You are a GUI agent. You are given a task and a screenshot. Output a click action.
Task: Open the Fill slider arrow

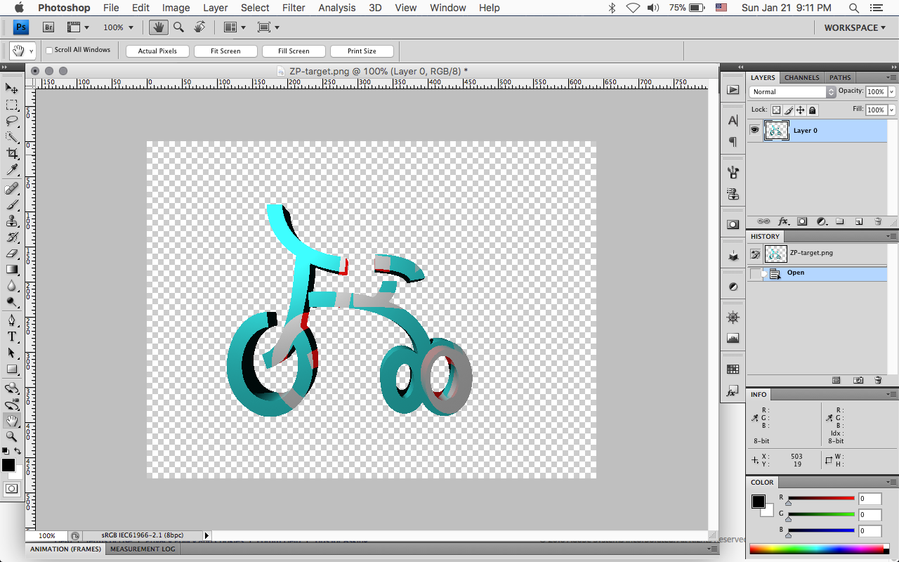click(891, 110)
